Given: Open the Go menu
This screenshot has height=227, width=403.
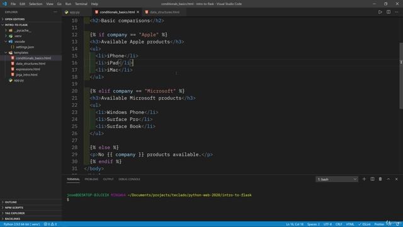Looking at the screenshot, I should tap(59, 4).
